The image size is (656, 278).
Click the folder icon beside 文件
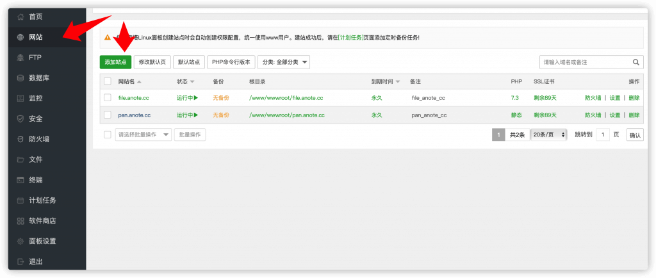click(x=20, y=159)
